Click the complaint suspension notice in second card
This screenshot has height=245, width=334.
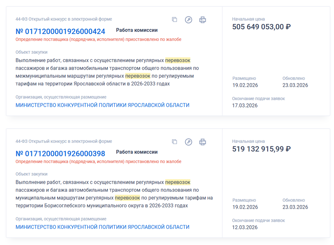[x=98, y=161]
